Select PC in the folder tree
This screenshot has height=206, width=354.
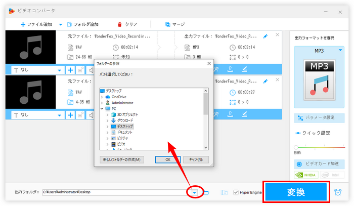[x=114, y=109]
